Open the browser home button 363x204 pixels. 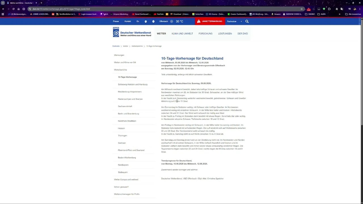coord(18,9)
